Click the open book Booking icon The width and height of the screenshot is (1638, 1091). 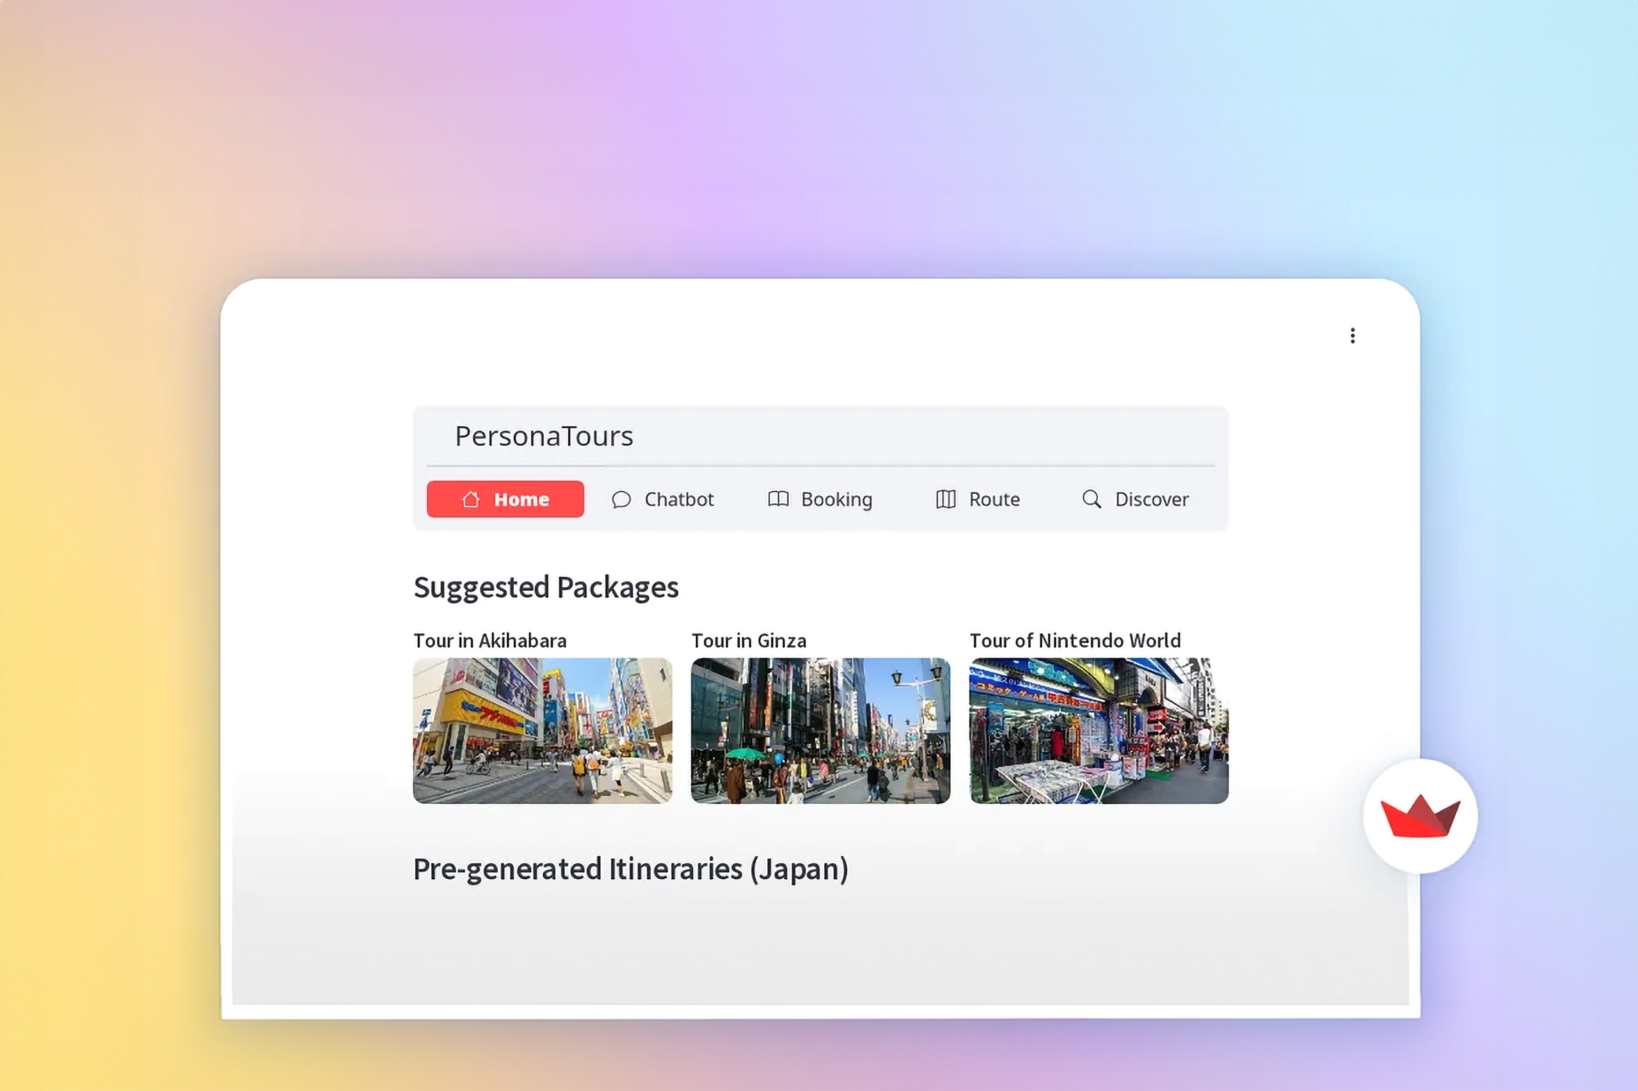tap(777, 499)
